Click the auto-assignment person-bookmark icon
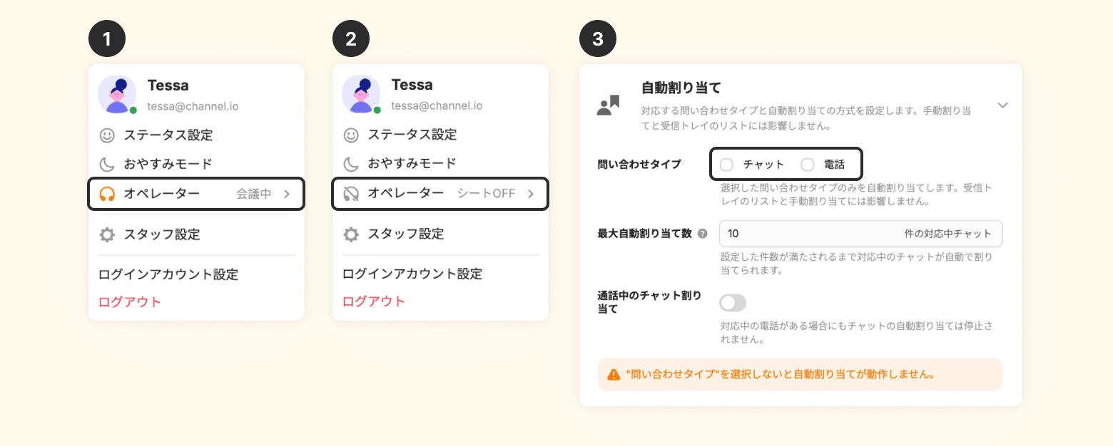Viewport: 1113px width, 446px height. click(x=608, y=105)
